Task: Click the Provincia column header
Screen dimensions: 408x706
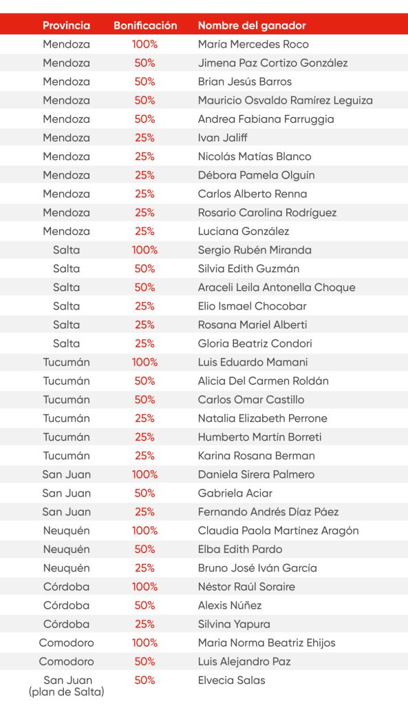Action: pyautogui.click(x=66, y=26)
